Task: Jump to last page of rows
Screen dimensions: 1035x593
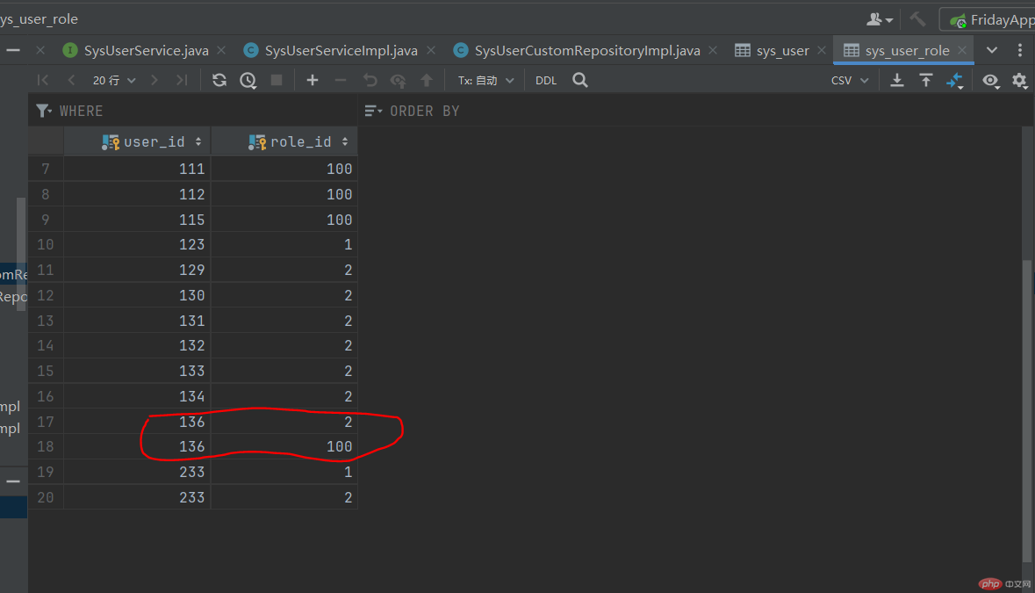Action: coord(182,80)
